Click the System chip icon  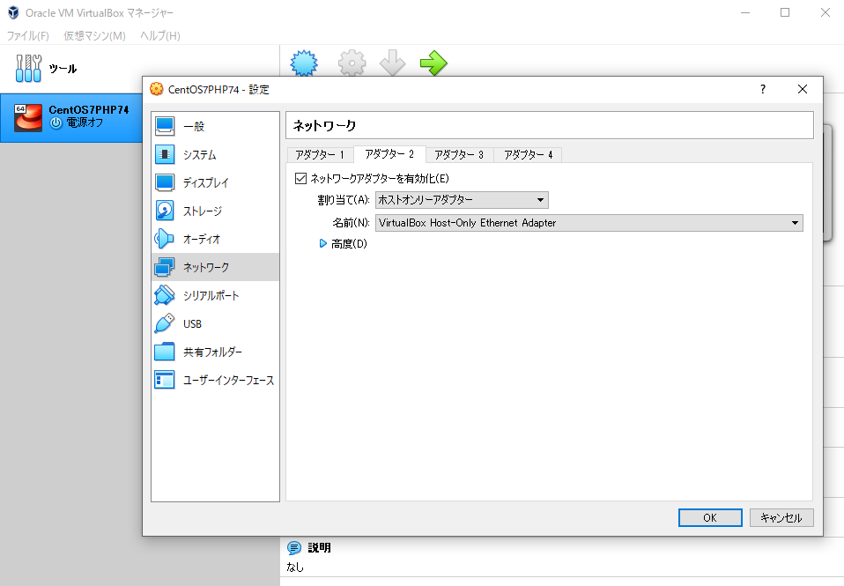[x=165, y=154]
